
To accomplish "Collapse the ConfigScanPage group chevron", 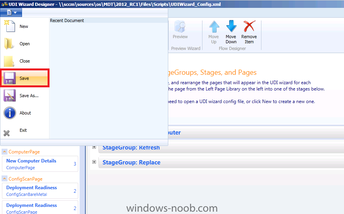I will coord(4,179).
